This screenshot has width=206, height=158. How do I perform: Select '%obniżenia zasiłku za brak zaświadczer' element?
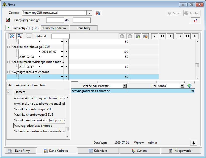point(40,131)
